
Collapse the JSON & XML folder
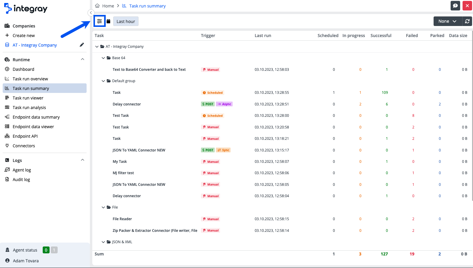103,242
